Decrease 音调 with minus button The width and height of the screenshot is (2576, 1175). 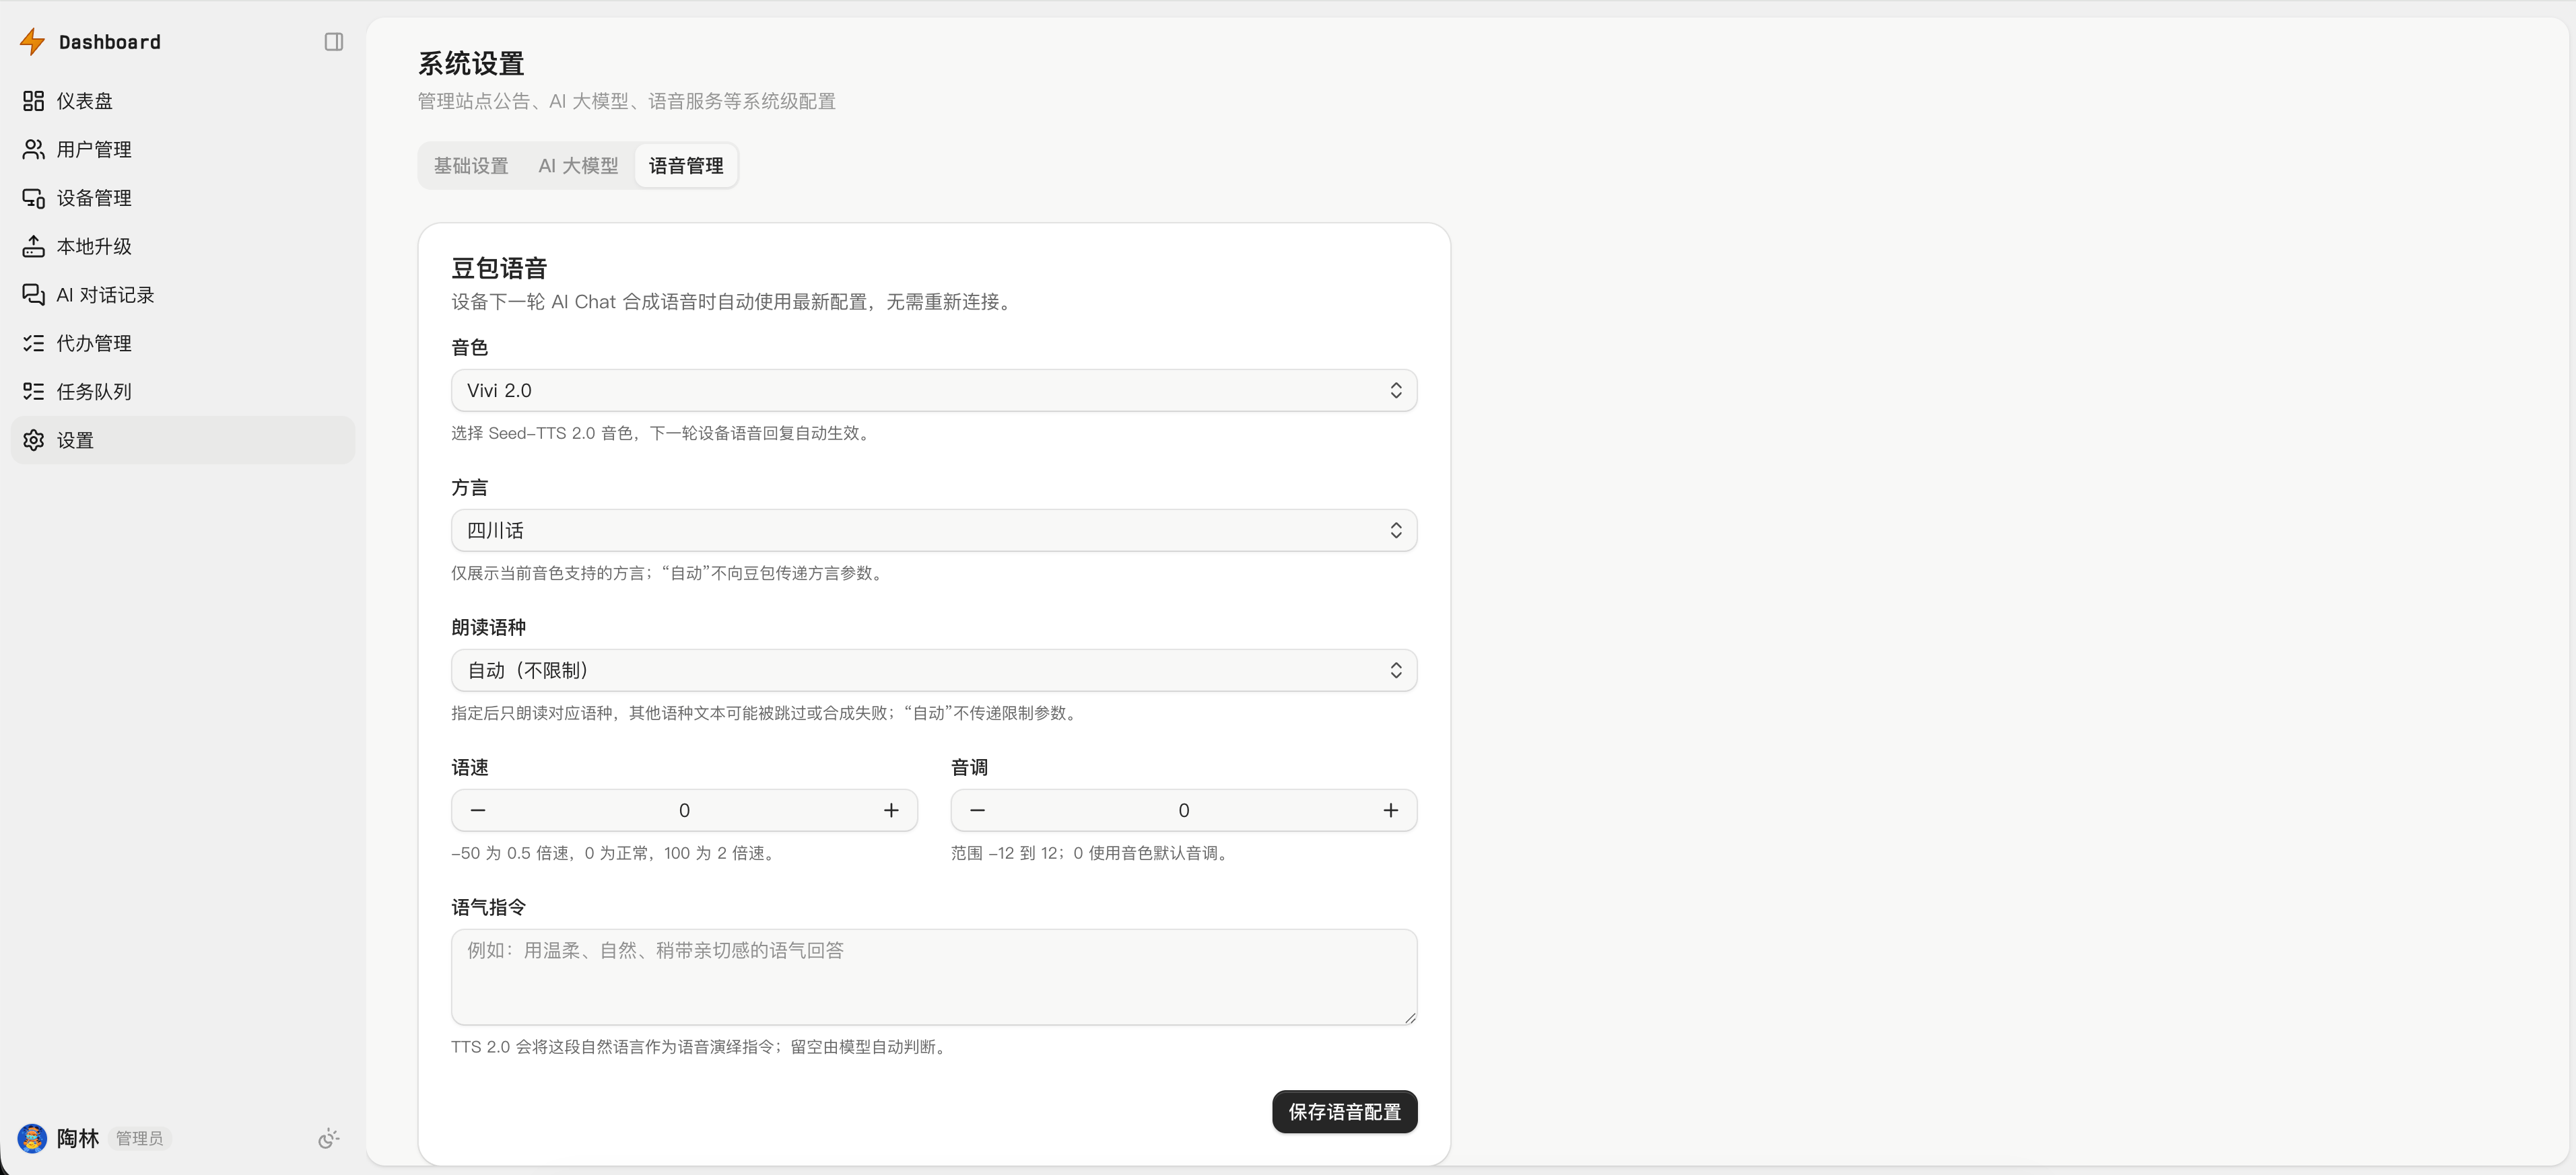978,810
